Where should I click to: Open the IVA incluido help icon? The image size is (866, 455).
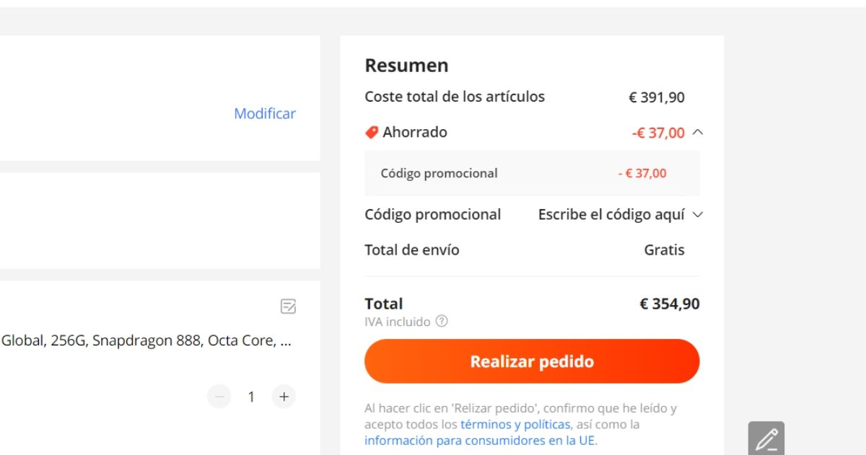click(x=442, y=322)
